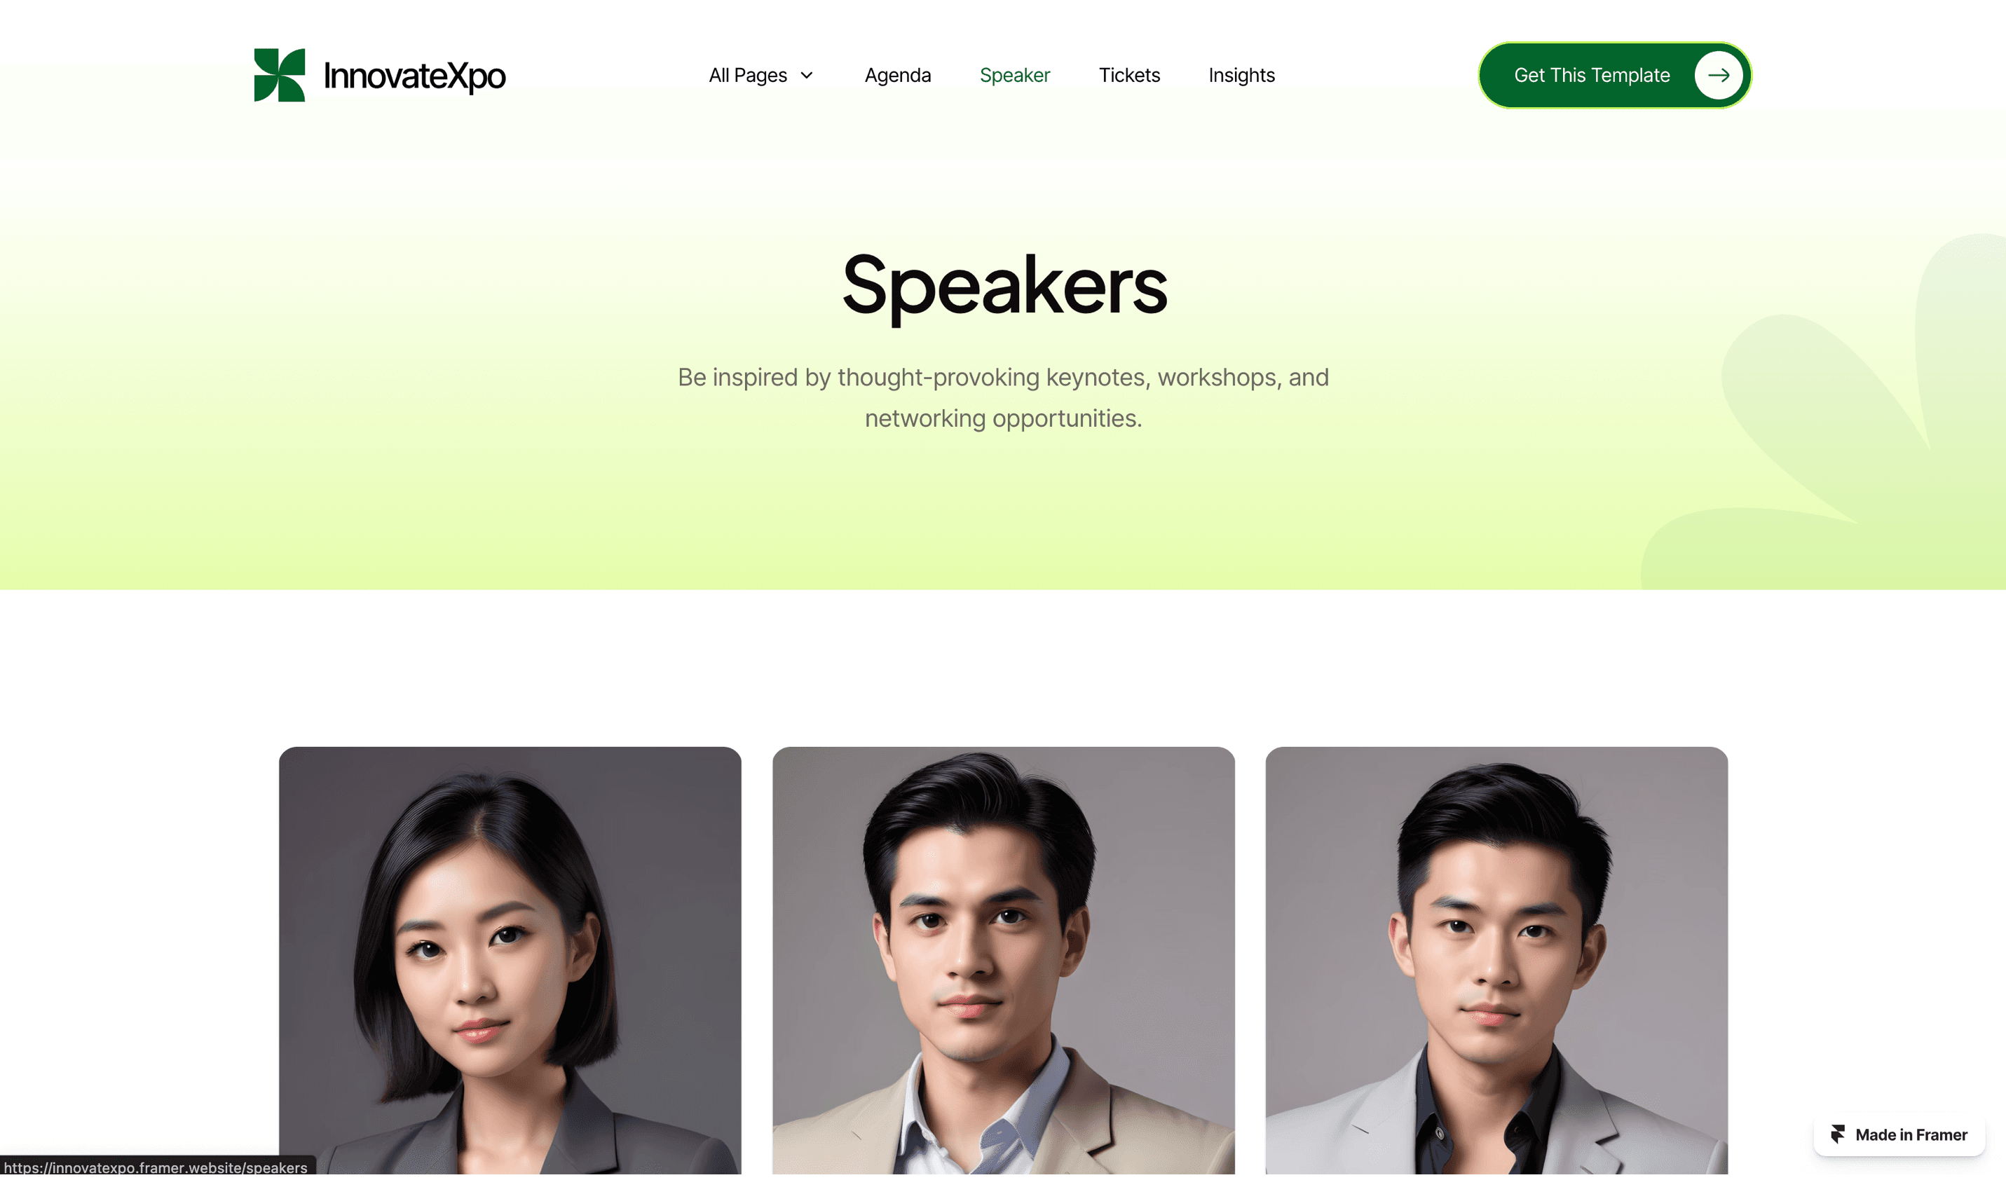Open the Made in Framer badge
Image resolution: width=2006 pixels, height=1194 pixels.
(1899, 1134)
